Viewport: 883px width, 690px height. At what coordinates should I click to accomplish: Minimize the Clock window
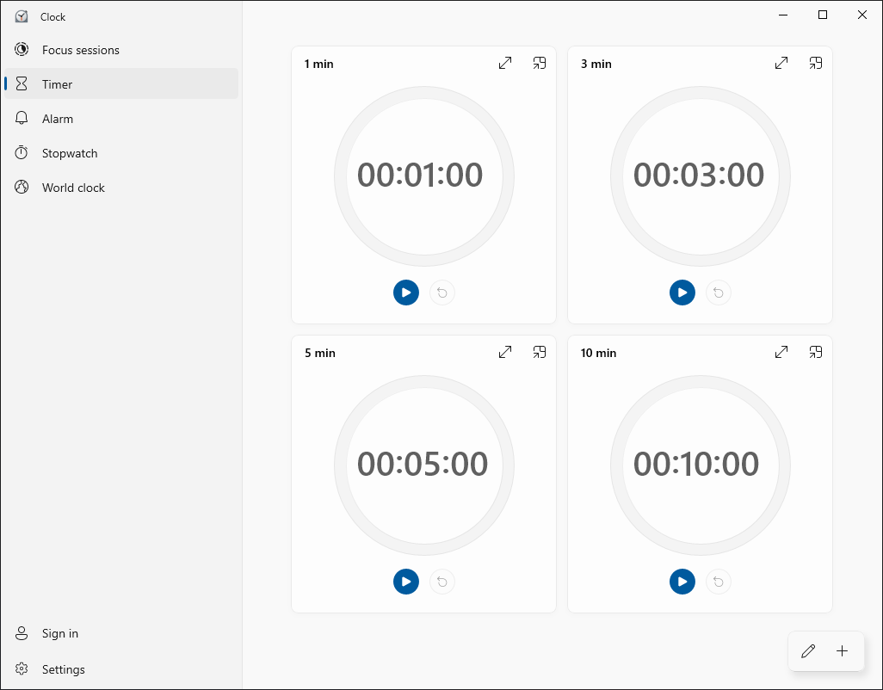(x=783, y=15)
